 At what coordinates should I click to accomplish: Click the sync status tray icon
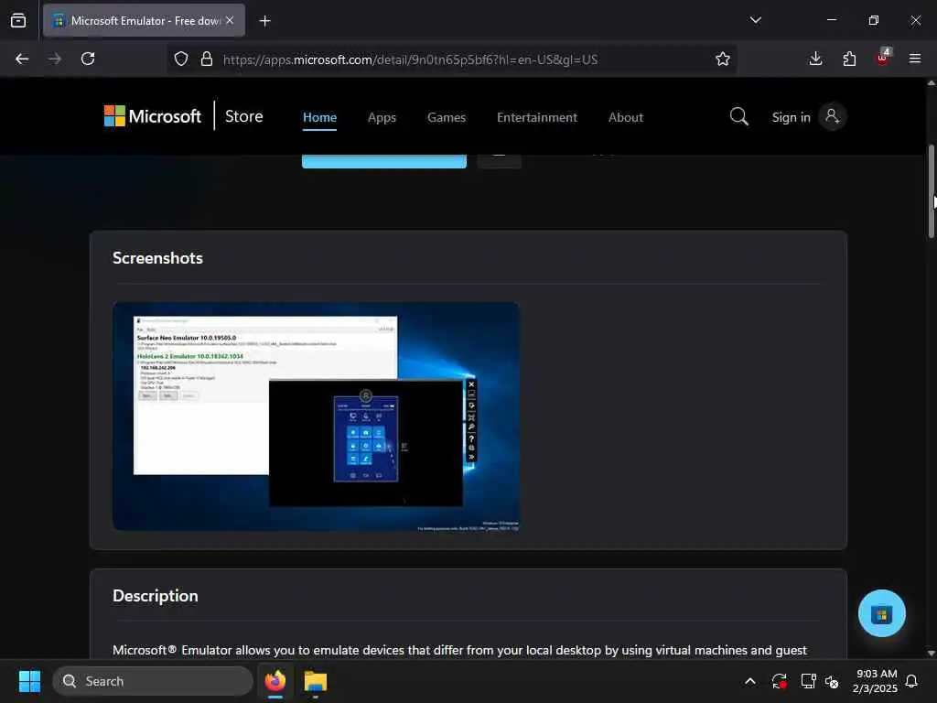pyautogui.click(x=779, y=681)
